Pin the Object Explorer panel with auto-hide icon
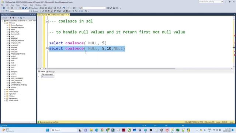Viewport: 236px width, 133px height. click(32, 15)
